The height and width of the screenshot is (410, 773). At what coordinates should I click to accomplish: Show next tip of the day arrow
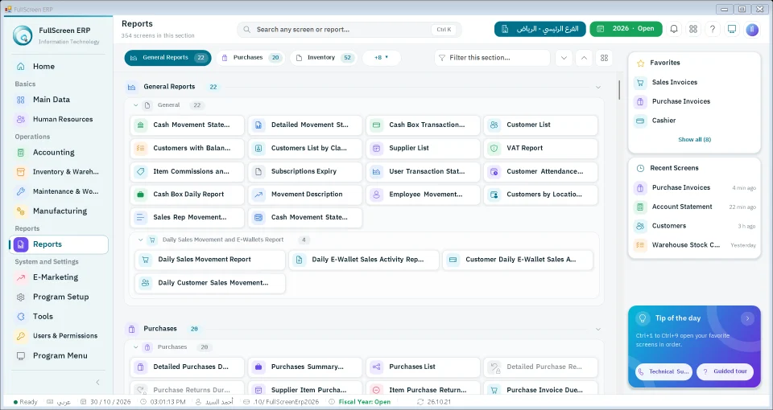coord(747,318)
